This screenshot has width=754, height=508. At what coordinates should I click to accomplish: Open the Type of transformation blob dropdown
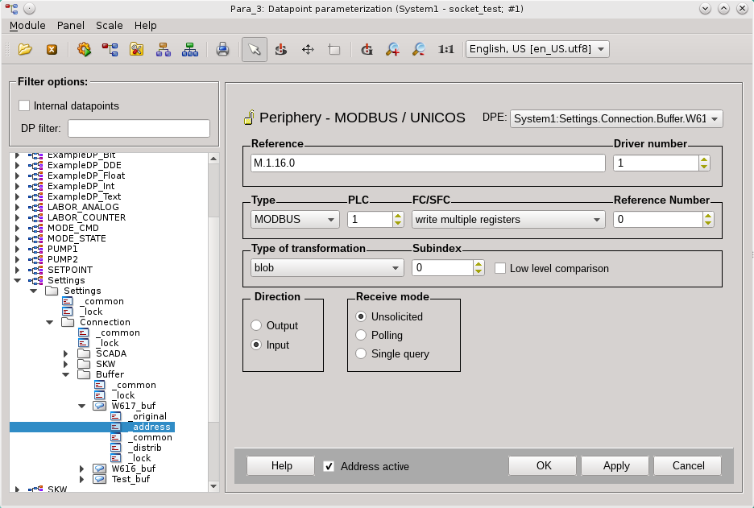326,267
